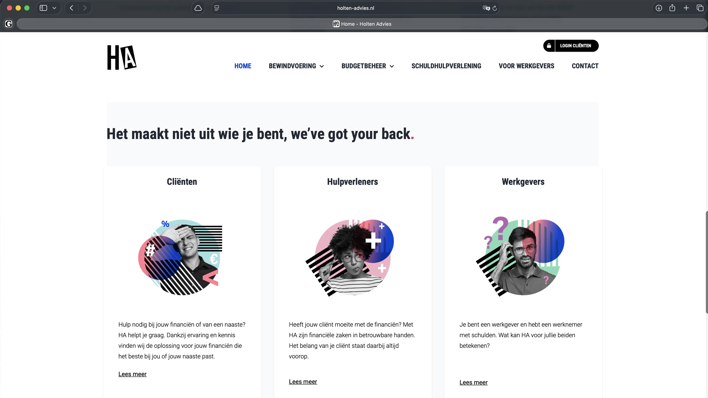
Task: Click the HA logo in the header
Action: pyautogui.click(x=122, y=57)
